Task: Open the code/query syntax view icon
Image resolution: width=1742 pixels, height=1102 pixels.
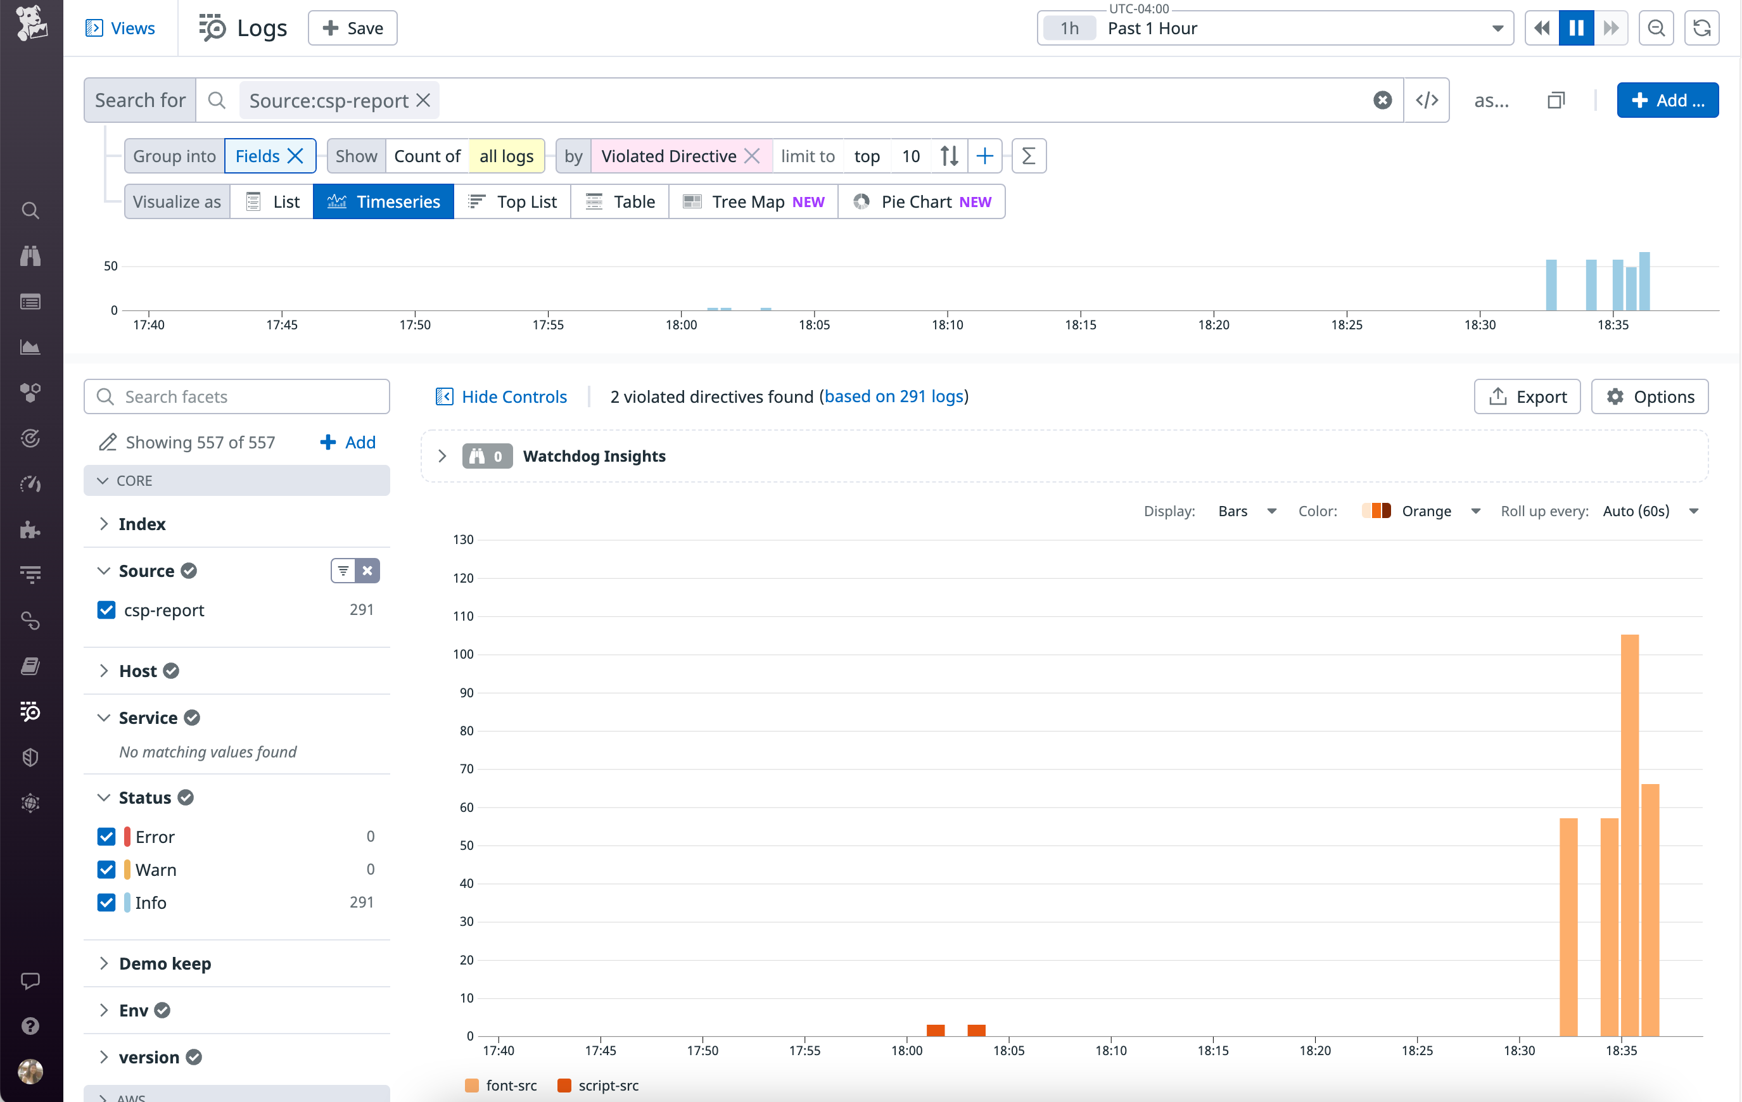Action: tap(1427, 100)
